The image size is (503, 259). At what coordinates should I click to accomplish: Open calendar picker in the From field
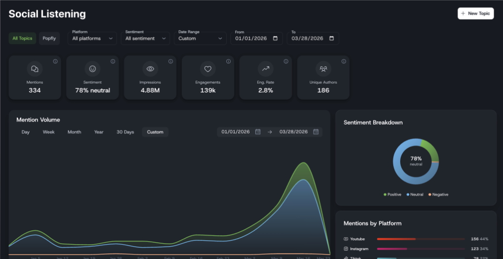coord(275,38)
